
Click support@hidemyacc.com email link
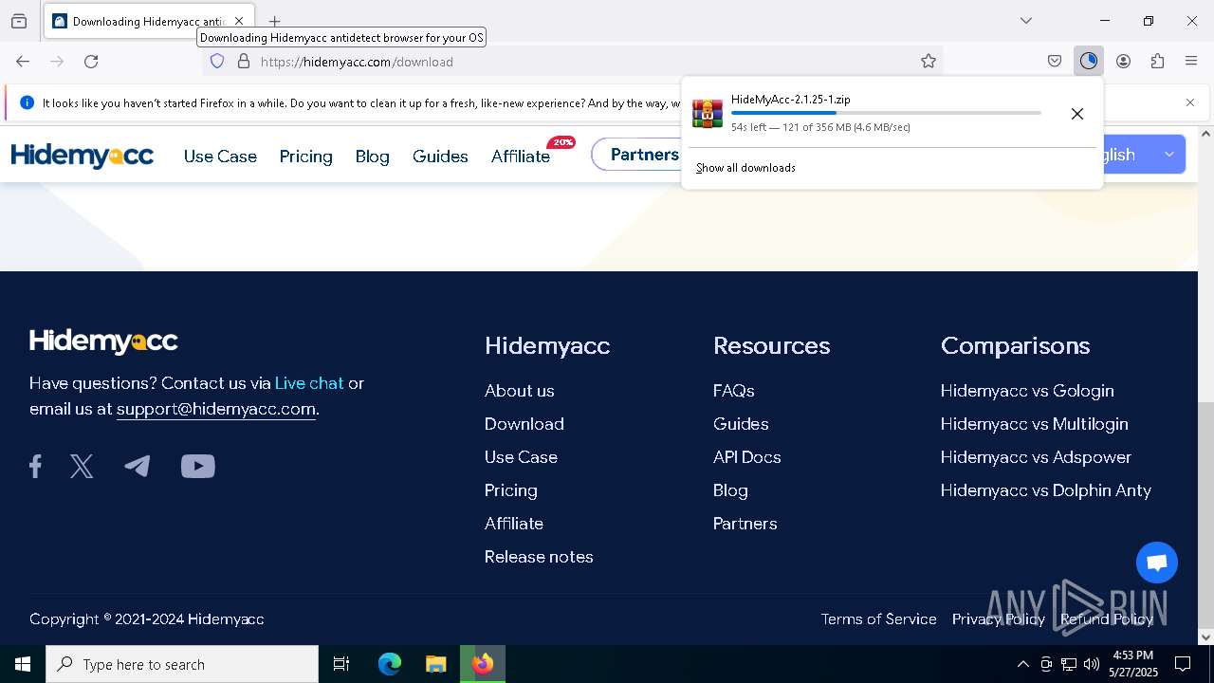[x=216, y=409]
